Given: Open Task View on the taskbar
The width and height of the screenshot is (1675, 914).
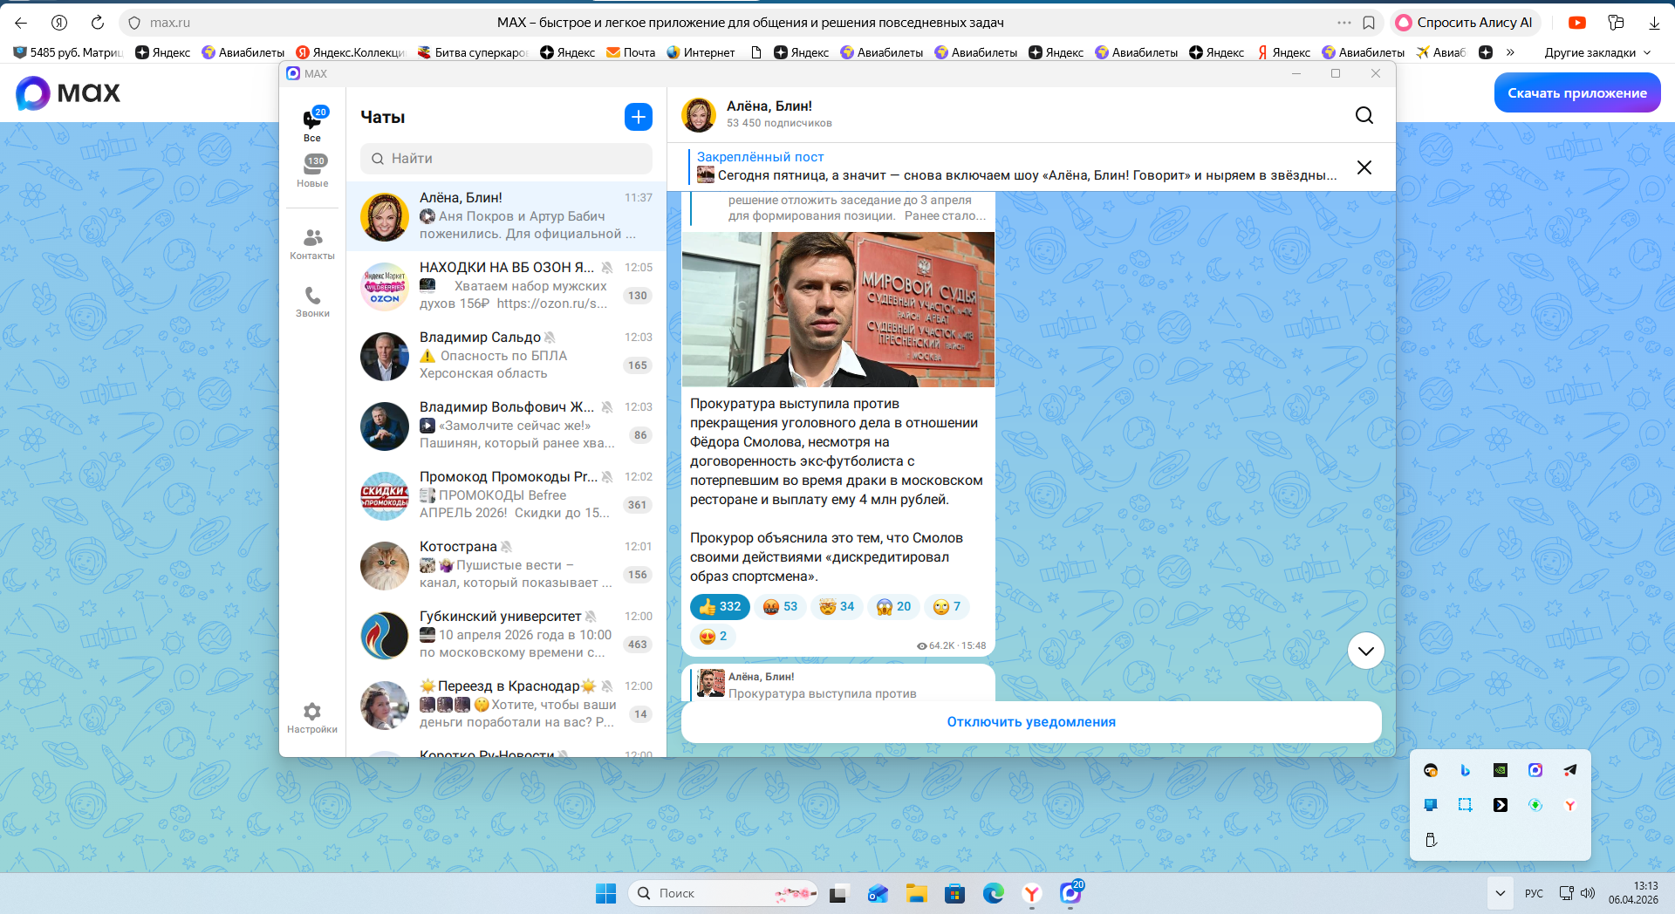Looking at the screenshot, I should [x=838, y=893].
